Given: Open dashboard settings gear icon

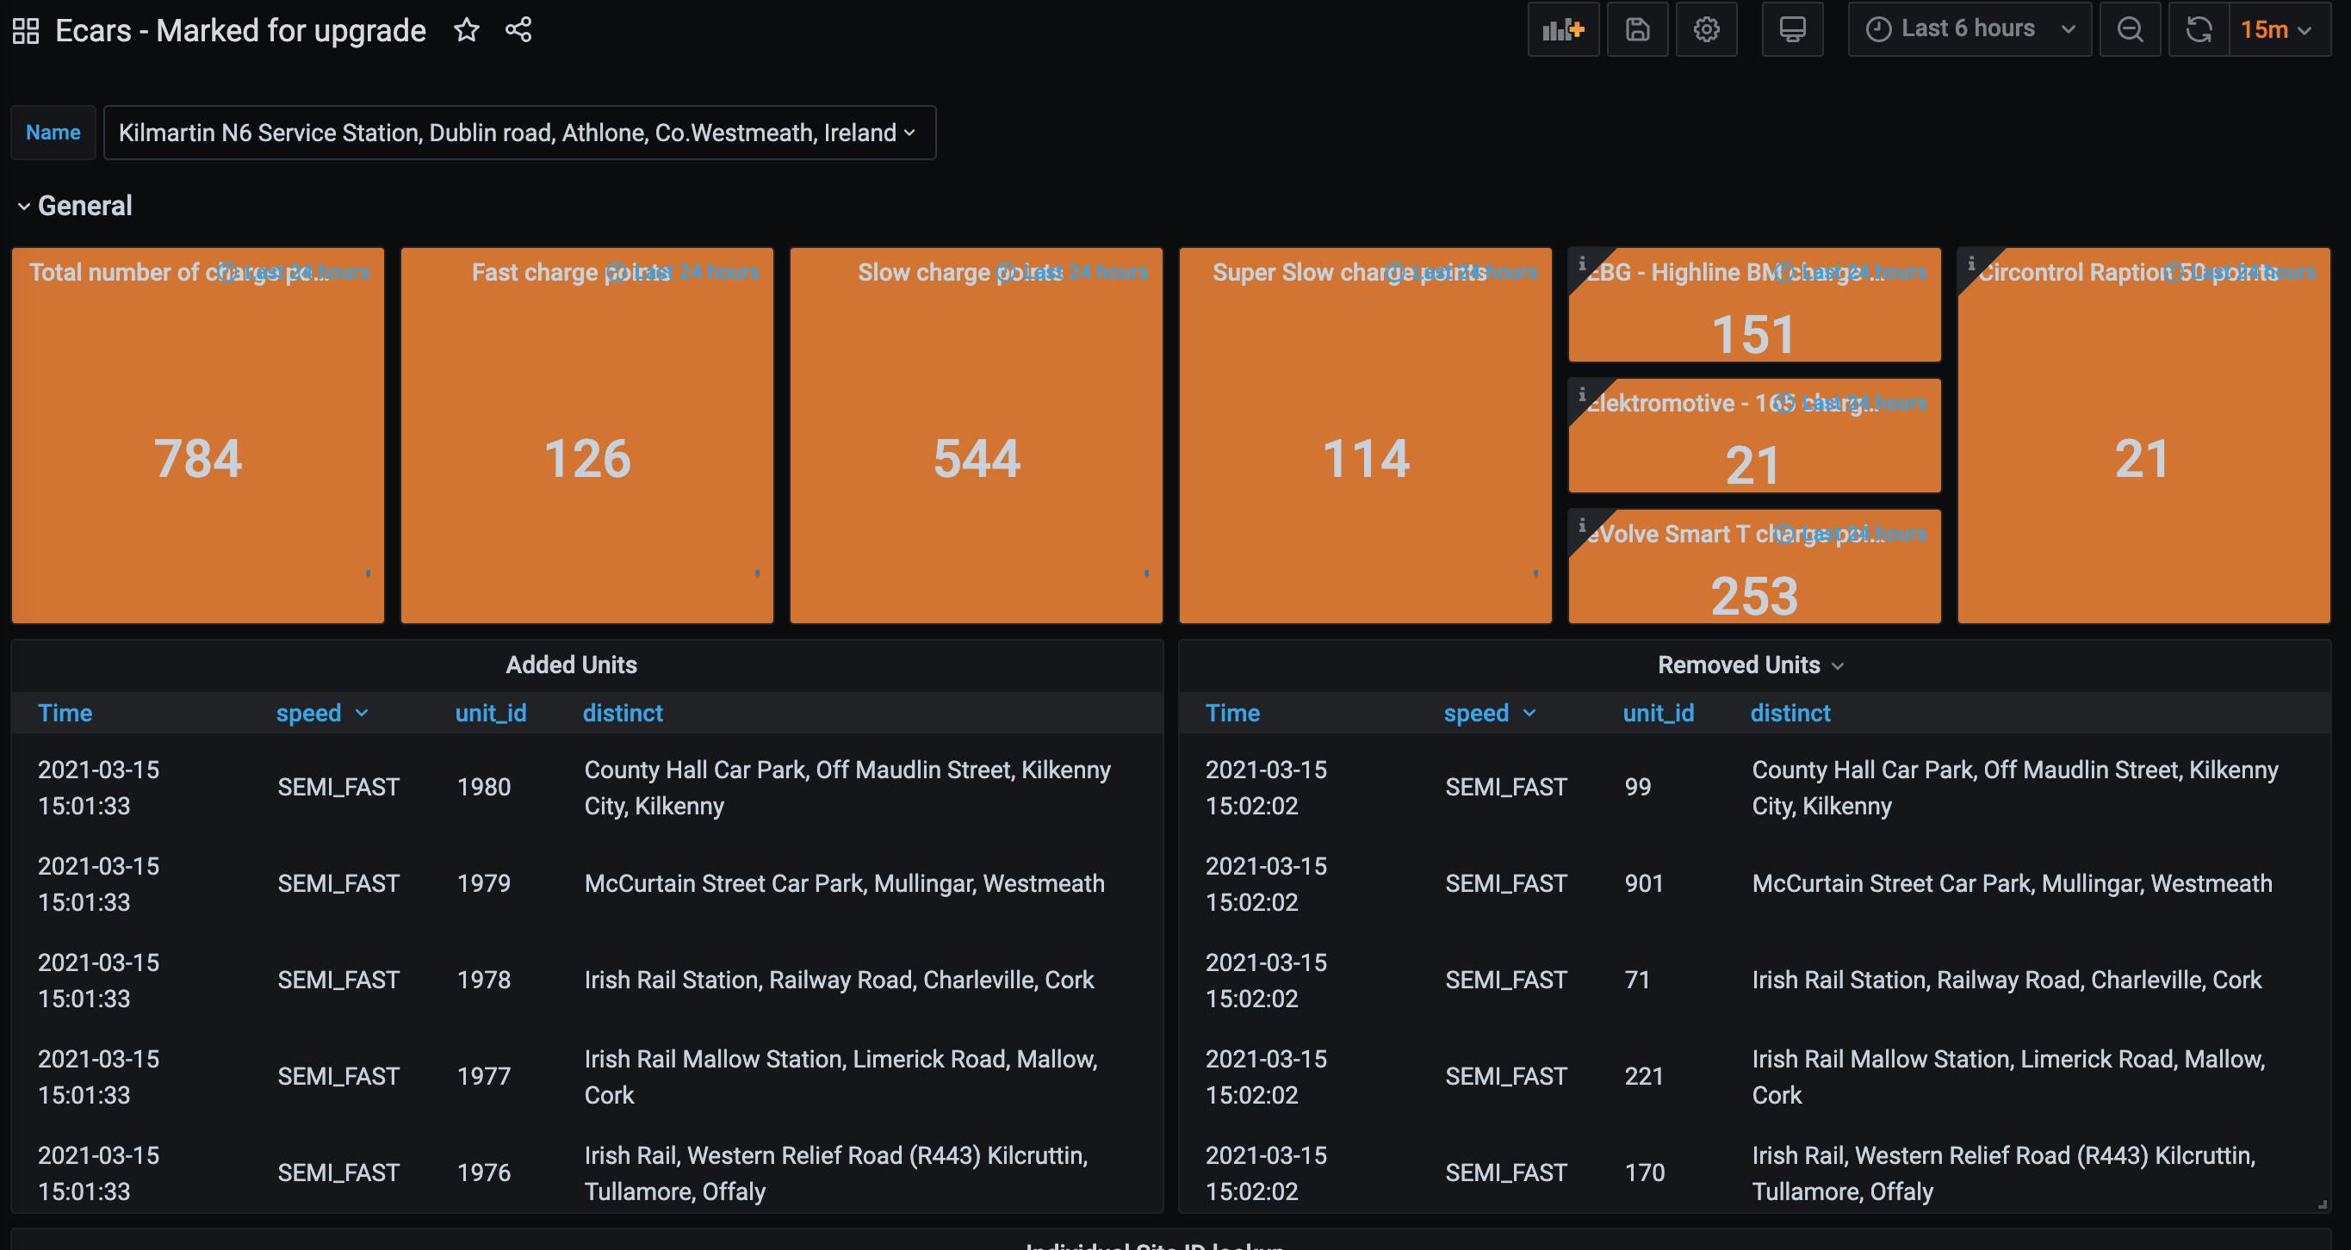Looking at the screenshot, I should (1706, 29).
